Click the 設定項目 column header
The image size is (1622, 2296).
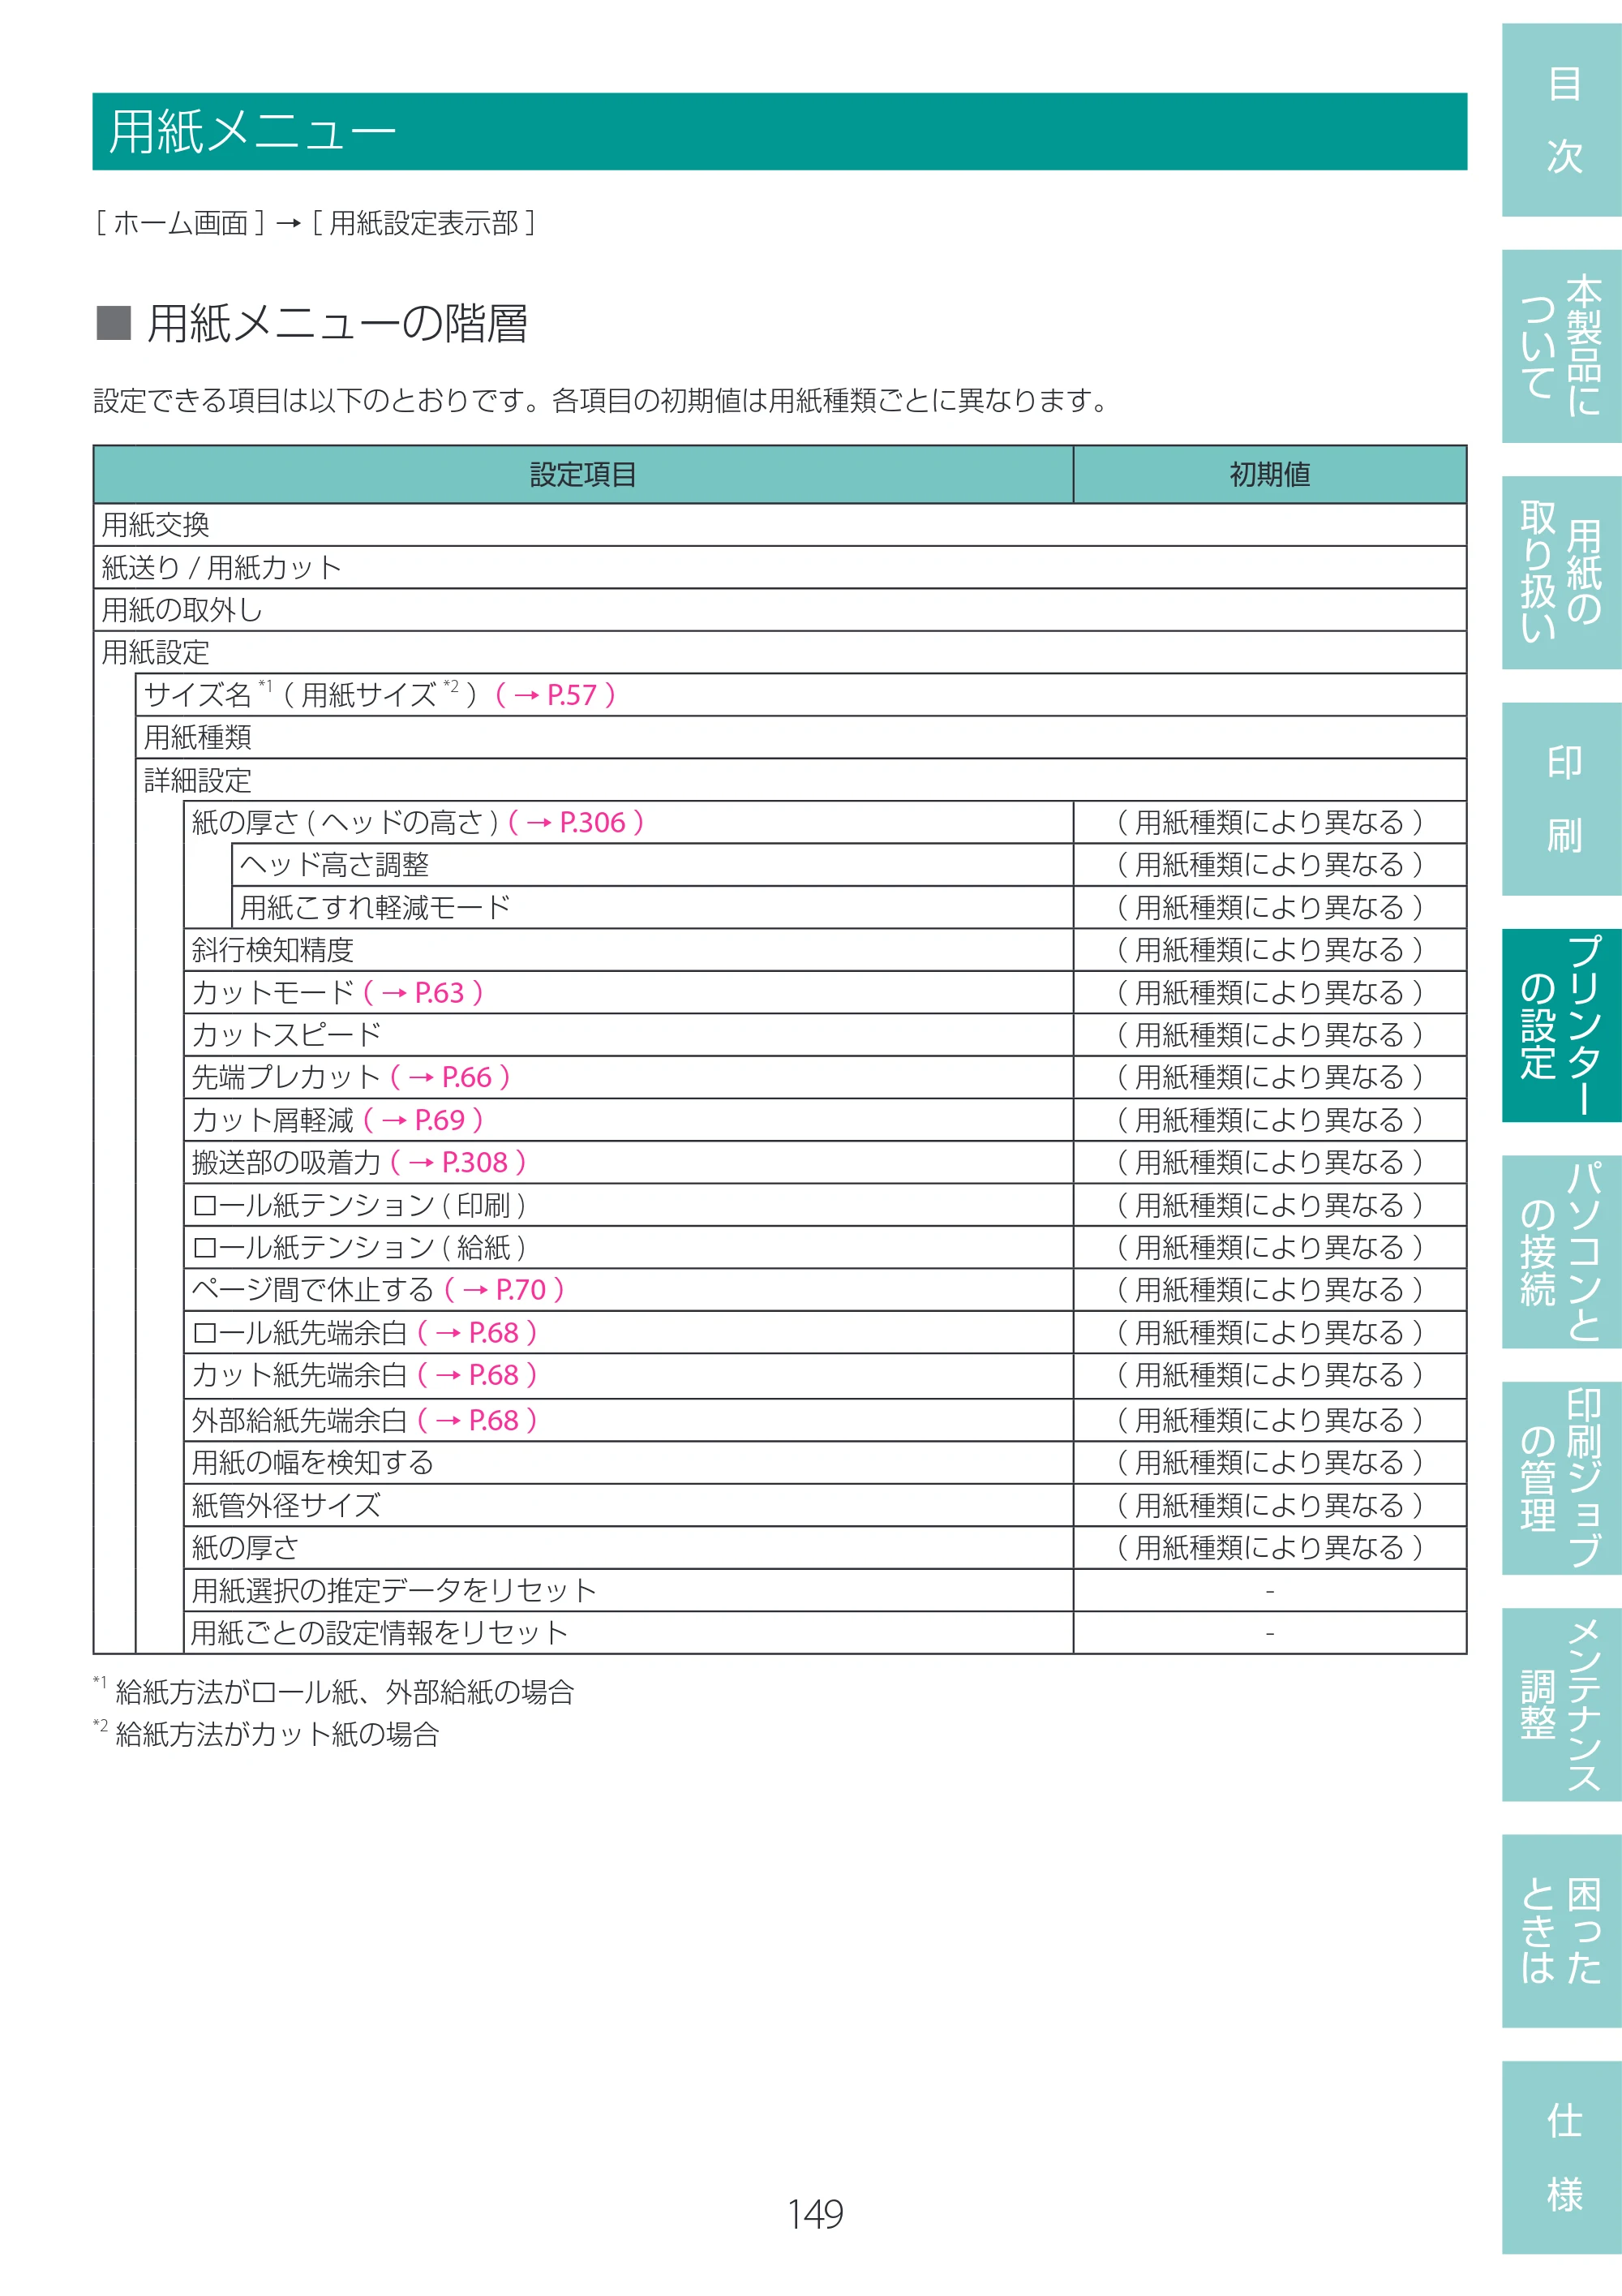tap(584, 474)
